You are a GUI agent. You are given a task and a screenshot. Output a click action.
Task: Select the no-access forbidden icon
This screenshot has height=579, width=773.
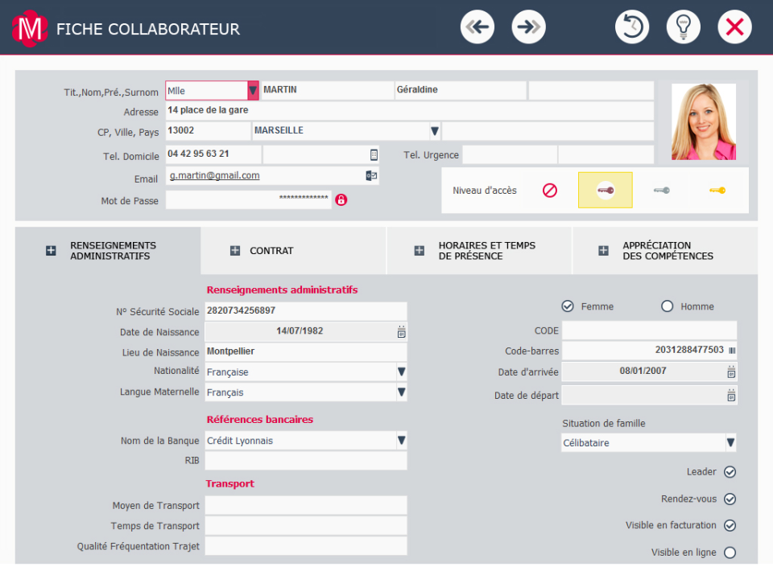[550, 191]
